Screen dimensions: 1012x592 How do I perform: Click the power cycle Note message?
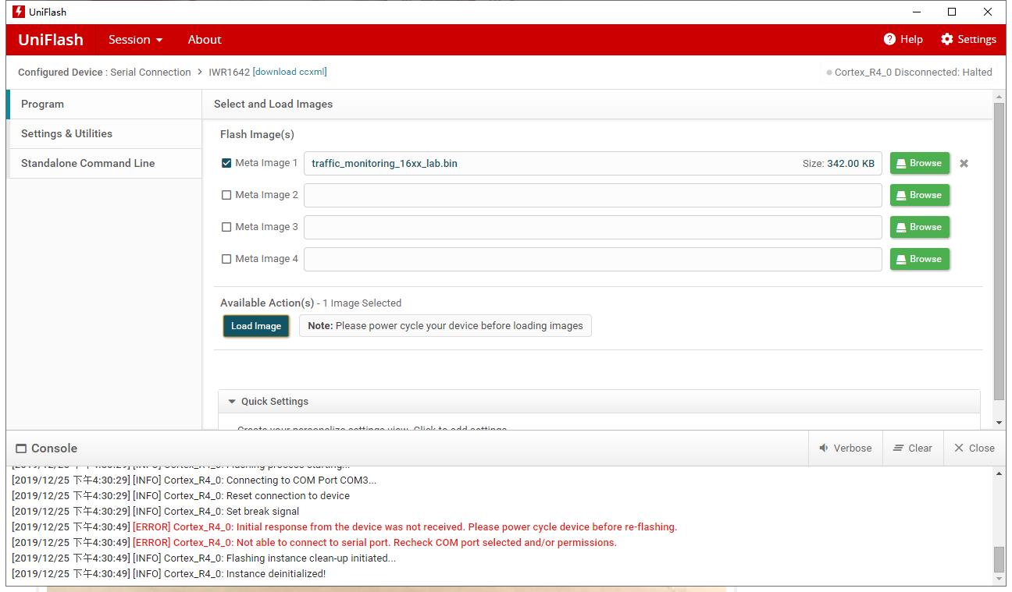(x=445, y=326)
